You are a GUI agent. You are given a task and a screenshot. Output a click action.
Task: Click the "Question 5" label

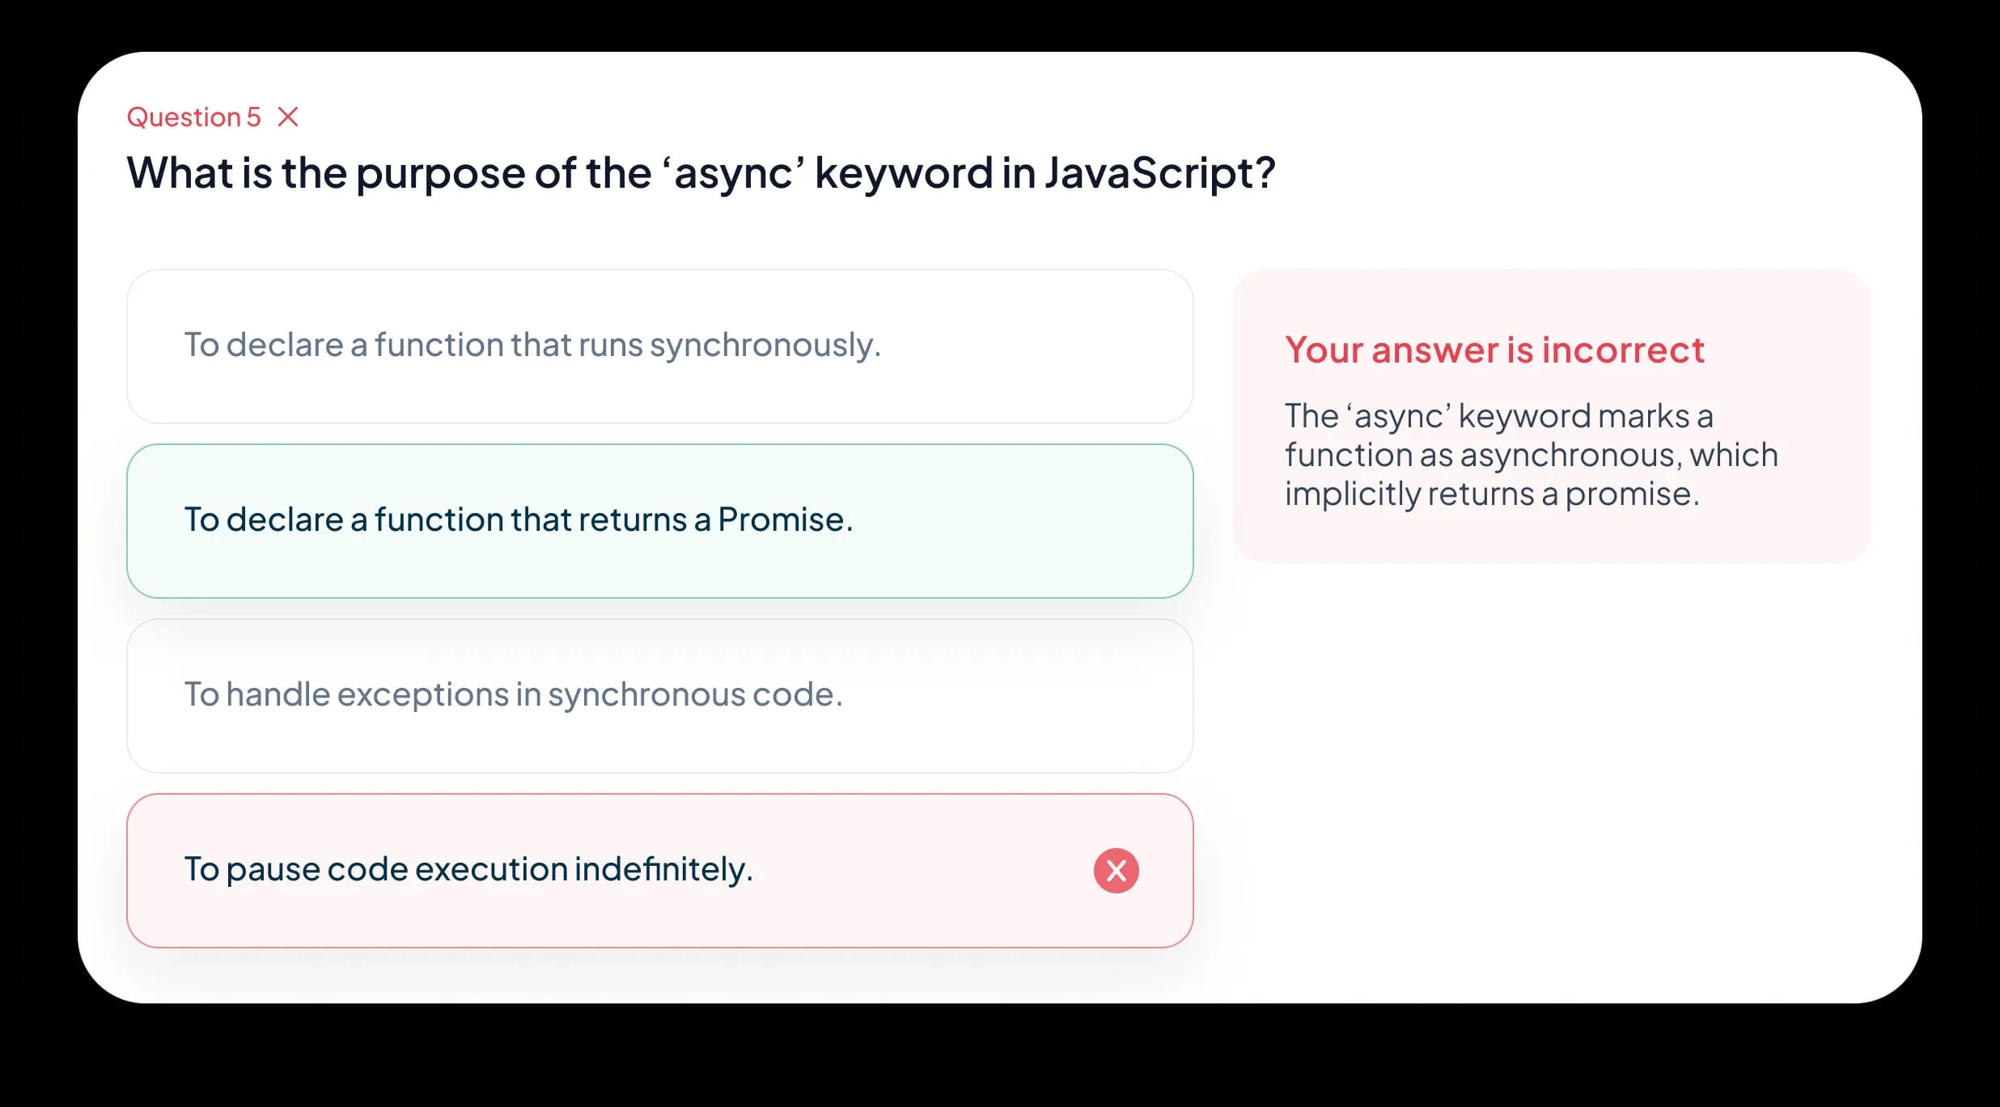pyautogui.click(x=194, y=117)
